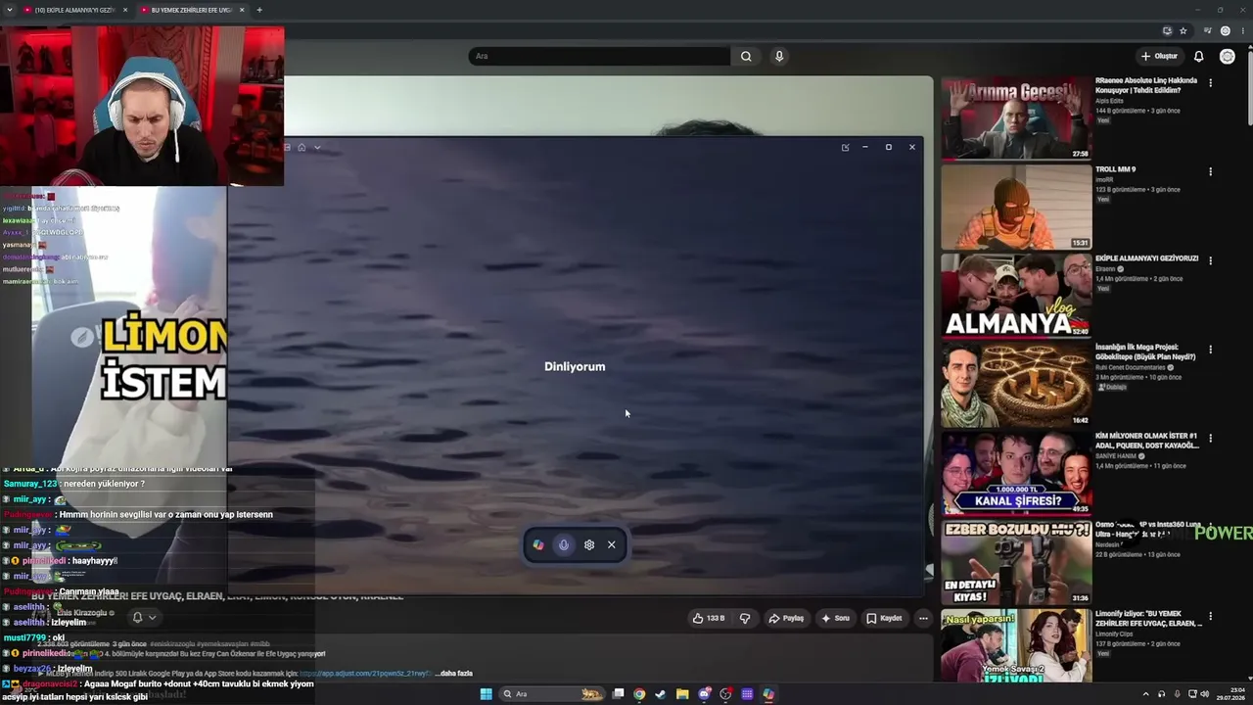Click the TROLL MM 9 video title
The height and width of the screenshot is (705, 1253).
click(1115, 169)
